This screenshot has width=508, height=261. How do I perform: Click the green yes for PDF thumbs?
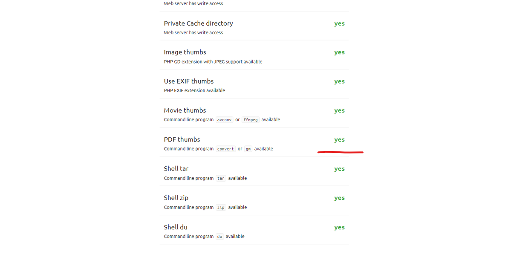pyautogui.click(x=339, y=140)
